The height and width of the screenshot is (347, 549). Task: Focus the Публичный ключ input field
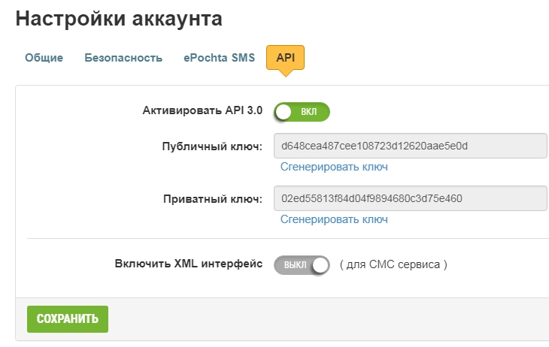tap(410, 145)
